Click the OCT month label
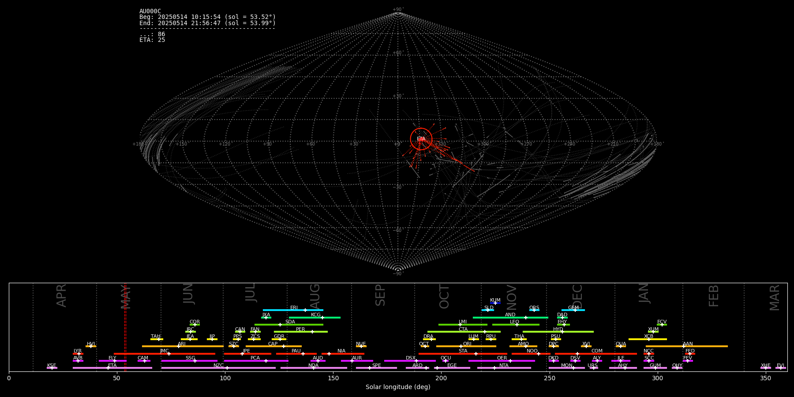The image size is (794, 397). (445, 296)
